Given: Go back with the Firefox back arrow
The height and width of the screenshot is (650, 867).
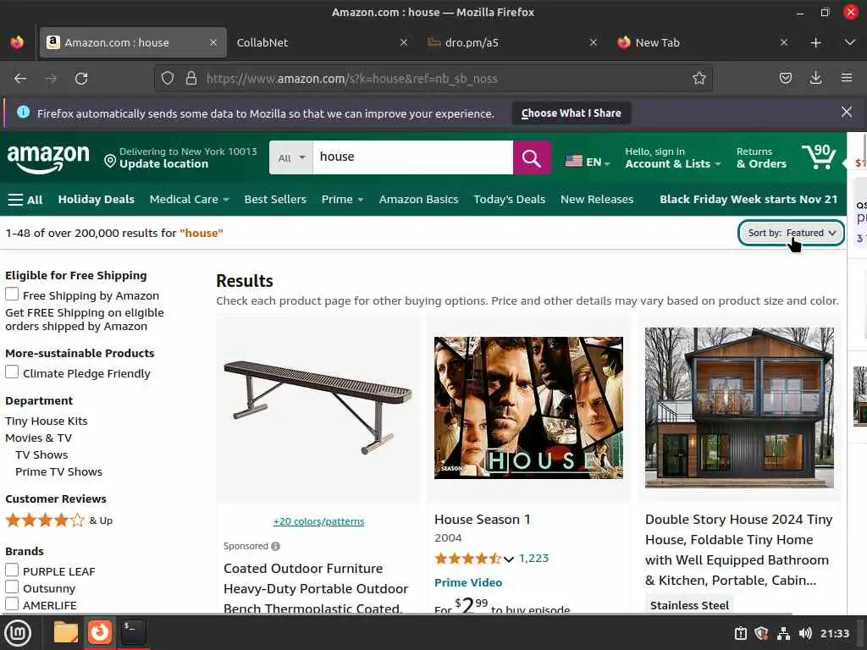Looking at the screenshot, I should click(20, 79).
